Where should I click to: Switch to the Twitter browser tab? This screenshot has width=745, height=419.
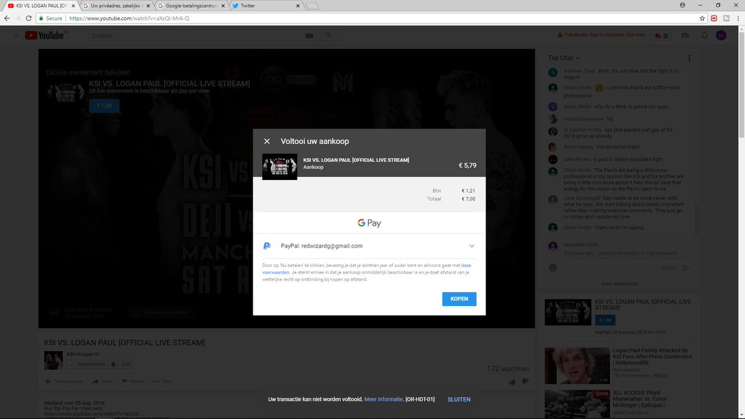click(266, 5)
